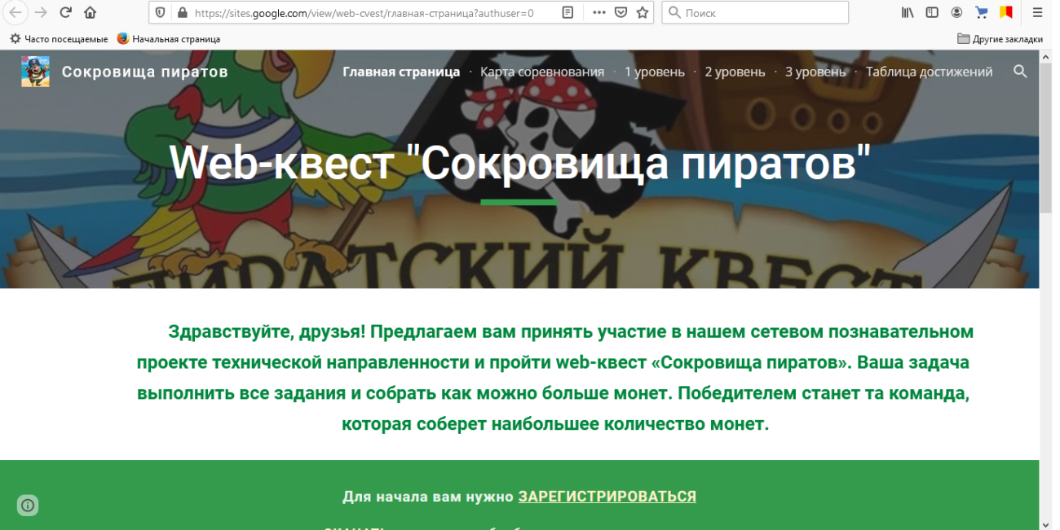
Task: Click the heading 'Web-квест "Сокровища пиратов"'
Action: [x=520, y=163]
